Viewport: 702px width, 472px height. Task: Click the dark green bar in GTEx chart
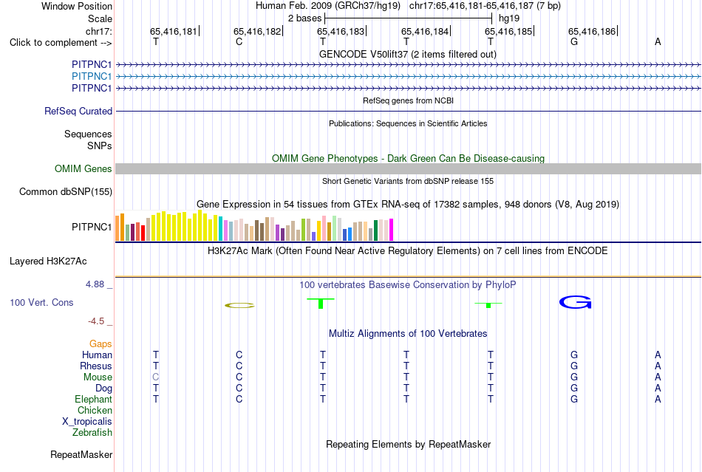pos(375,230)
